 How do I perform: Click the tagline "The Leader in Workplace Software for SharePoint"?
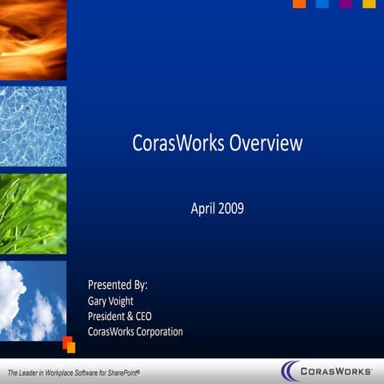tap(74, 373)
